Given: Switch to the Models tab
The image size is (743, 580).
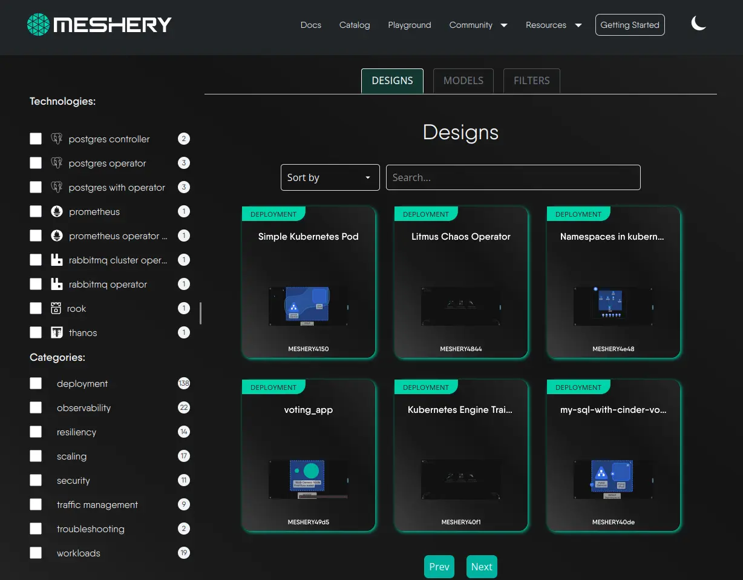Looking at the screenshot, I should point(463,81).
